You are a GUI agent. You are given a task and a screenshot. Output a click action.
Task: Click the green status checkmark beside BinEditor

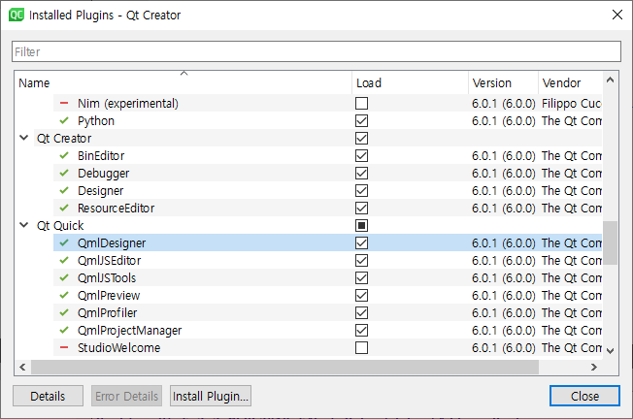(64, 155)
